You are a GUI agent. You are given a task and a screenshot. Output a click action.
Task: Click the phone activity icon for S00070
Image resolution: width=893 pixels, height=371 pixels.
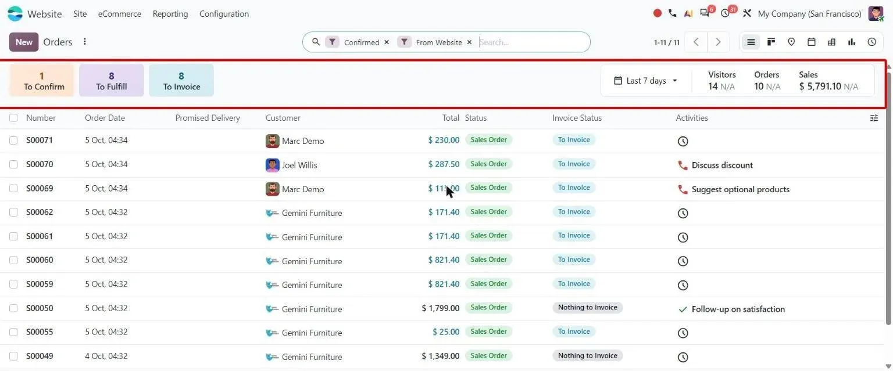683,165
